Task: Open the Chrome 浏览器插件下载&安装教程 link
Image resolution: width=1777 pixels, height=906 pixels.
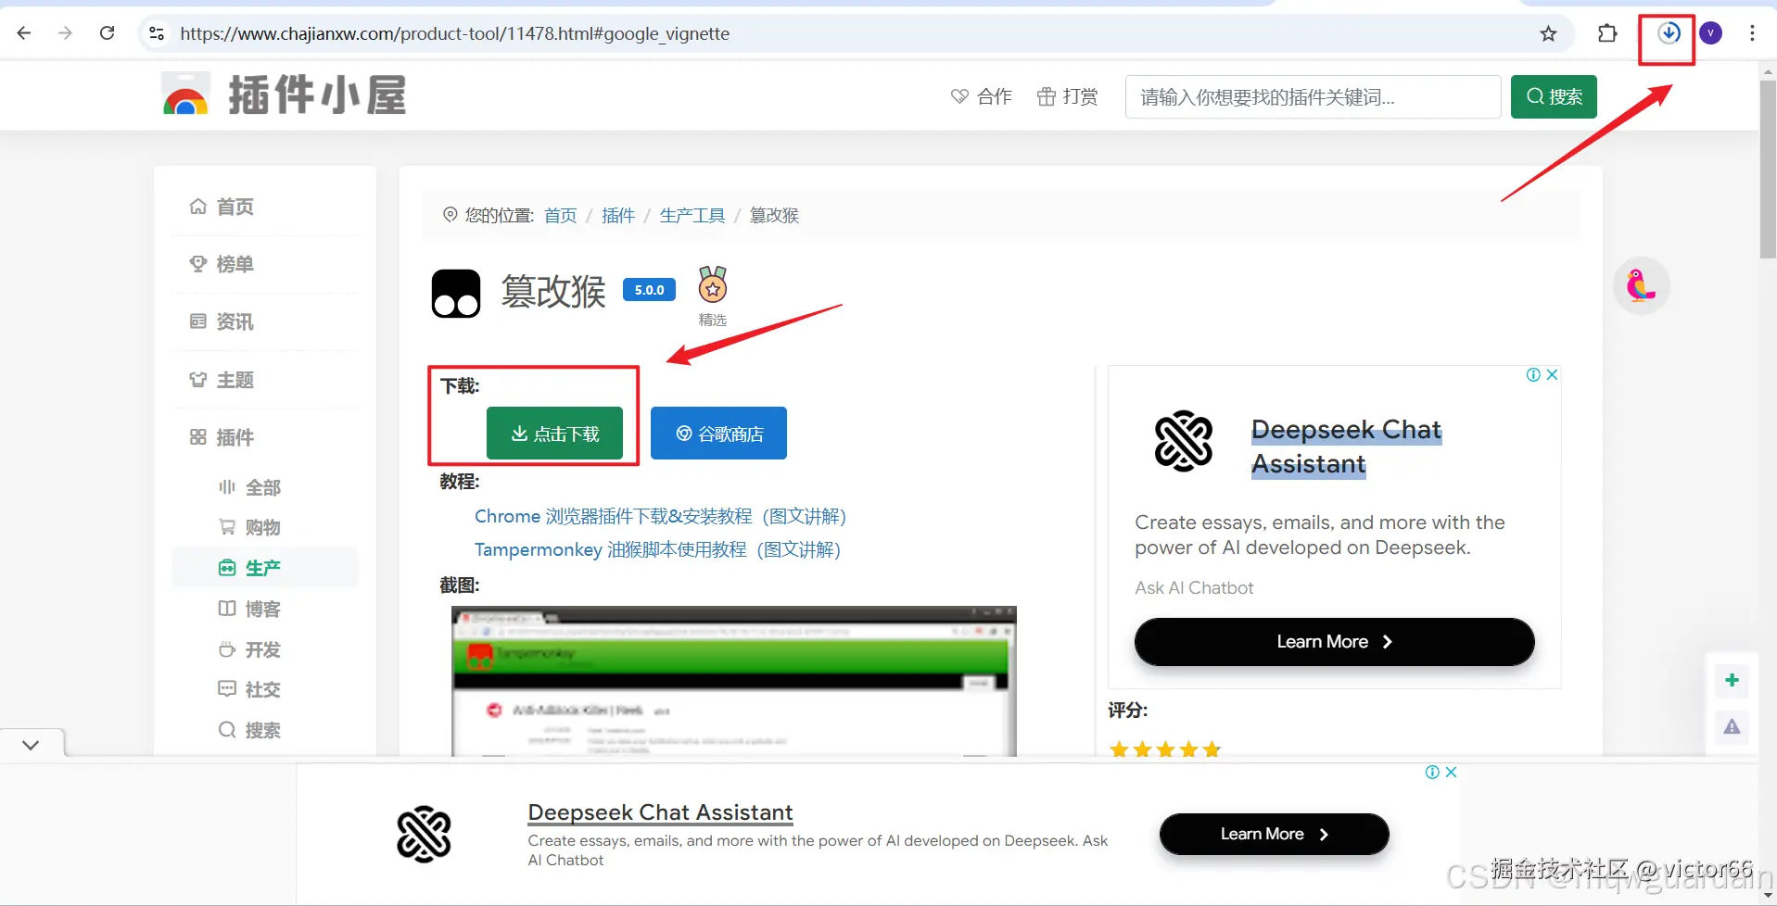Action: [661, 516]
